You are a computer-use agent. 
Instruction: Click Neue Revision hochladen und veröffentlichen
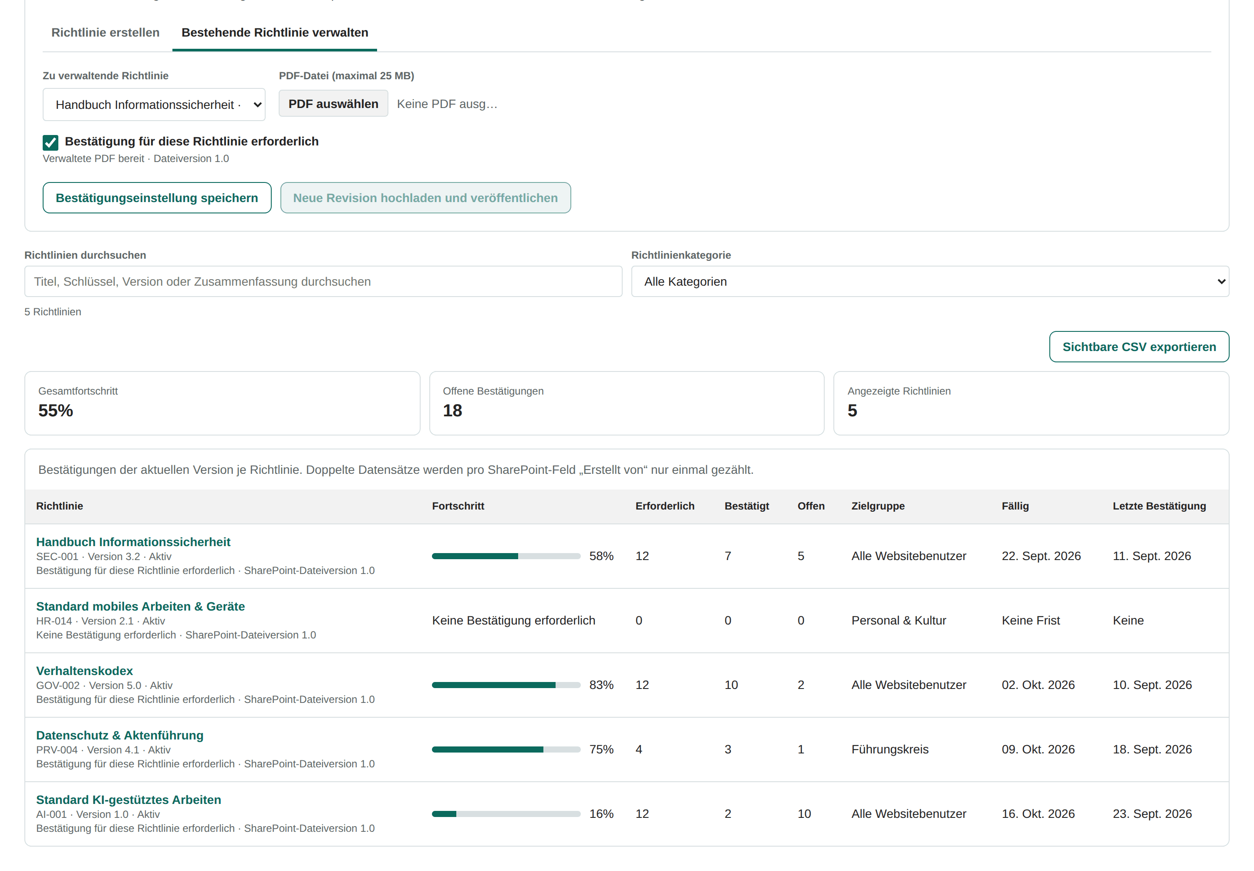tap(425, 198)
